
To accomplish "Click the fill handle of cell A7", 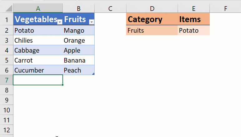I will 62,85.
